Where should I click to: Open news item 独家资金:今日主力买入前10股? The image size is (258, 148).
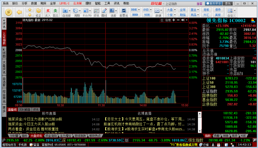[x=31, y=124]
